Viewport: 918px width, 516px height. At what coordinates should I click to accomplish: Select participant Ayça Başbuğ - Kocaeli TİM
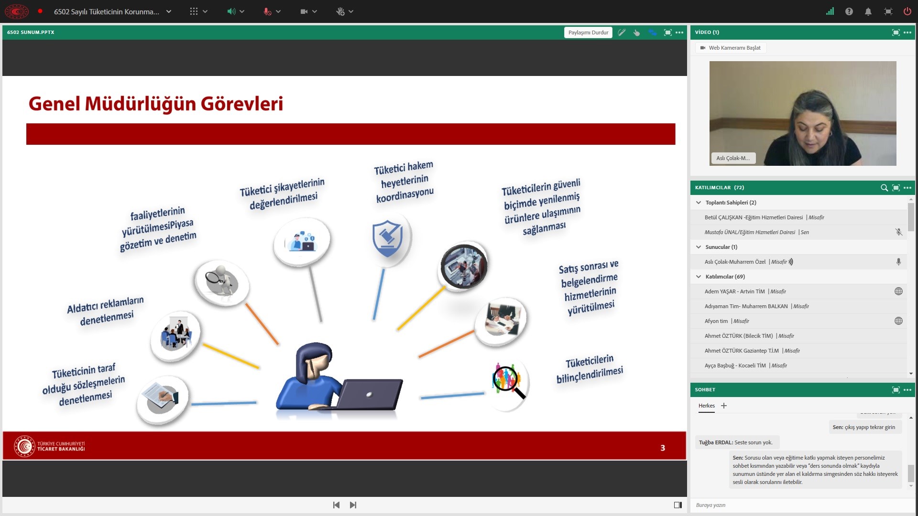798,365
